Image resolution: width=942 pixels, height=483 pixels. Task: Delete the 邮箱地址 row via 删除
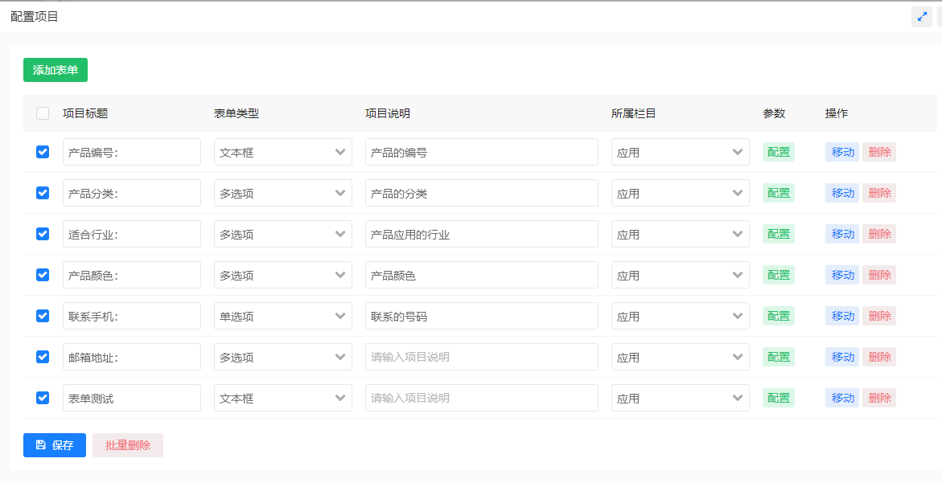(x=879, y=357)
